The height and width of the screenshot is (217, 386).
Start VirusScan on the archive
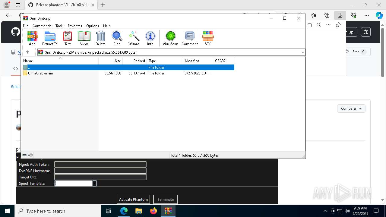(x=170, y=38)
